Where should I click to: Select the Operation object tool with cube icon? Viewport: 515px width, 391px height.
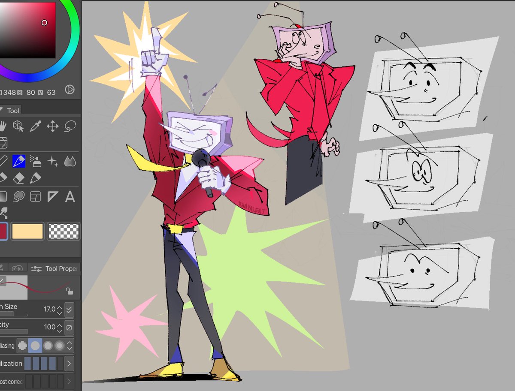[18, 126]
